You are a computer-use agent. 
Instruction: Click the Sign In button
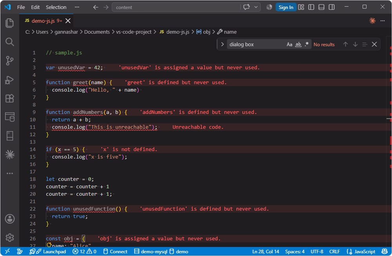[x=286, y=7]
